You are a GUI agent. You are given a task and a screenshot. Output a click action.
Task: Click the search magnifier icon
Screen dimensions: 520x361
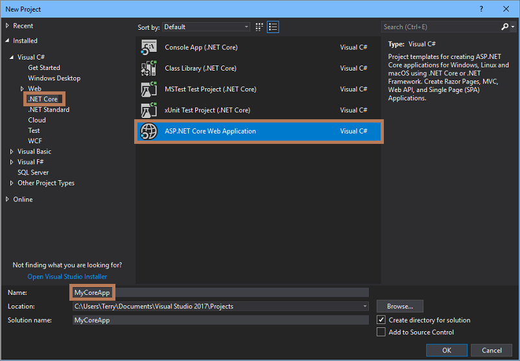[505, 27]
